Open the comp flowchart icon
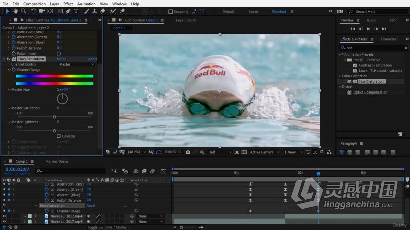Viewport: 410px width, 230px height. pyautogui.click(x=329, y=152)
